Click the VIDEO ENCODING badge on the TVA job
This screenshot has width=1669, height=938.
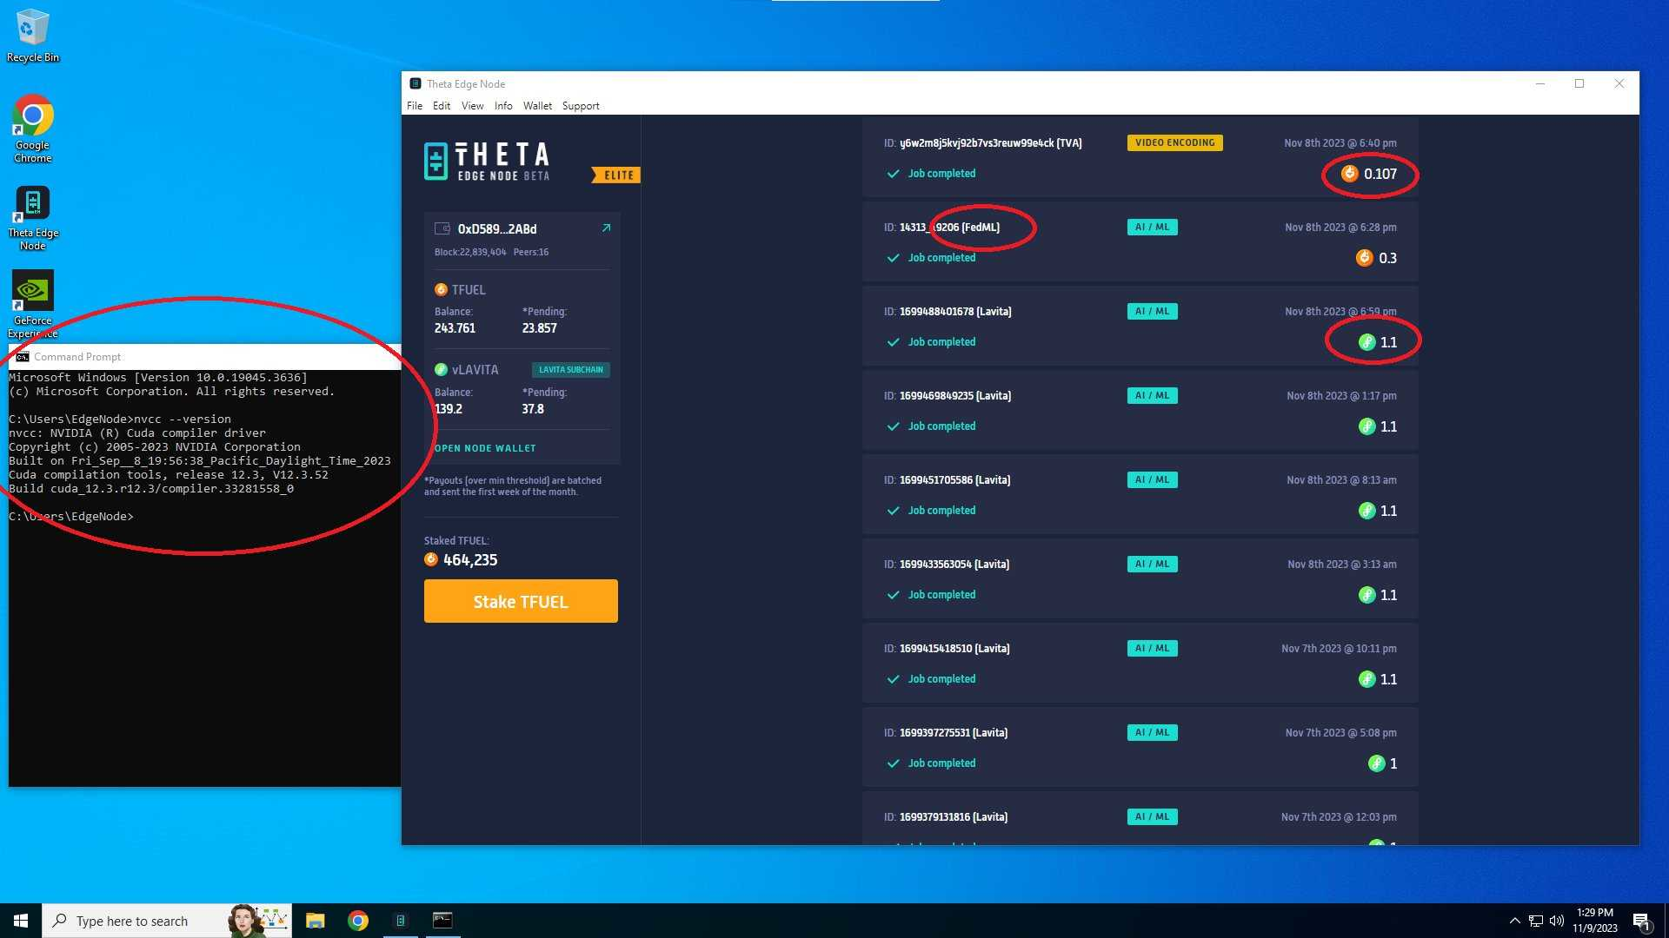[1175, 142]
